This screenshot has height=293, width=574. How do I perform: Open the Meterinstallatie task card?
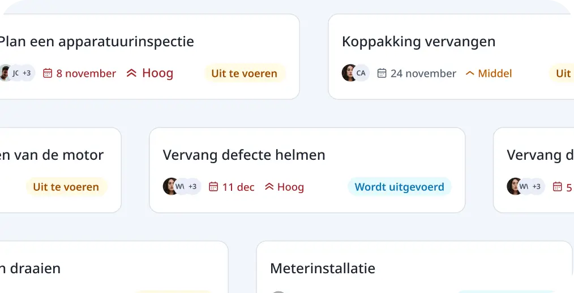pyautogui.click(x=414, y=267)
